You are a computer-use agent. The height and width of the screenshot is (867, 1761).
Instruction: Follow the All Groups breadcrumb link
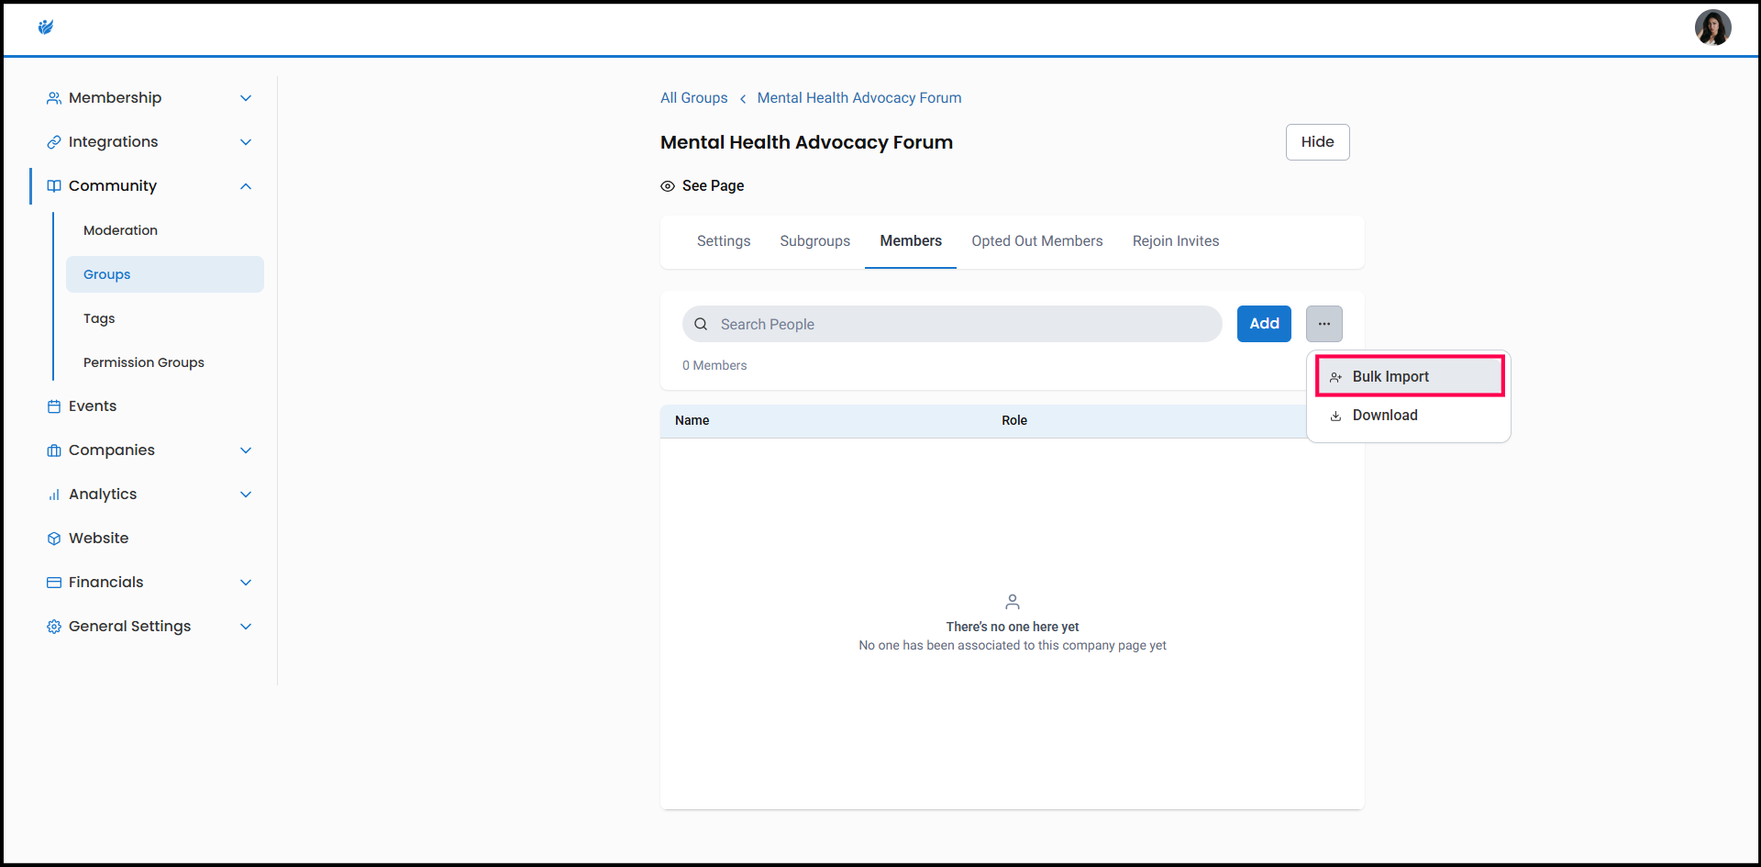[693, 98]
